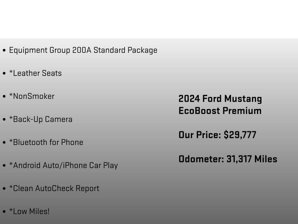Select the *Android Auto/iPhone Car Play line
This screenshot has height=224, width=298.
[x=63, y=165]
